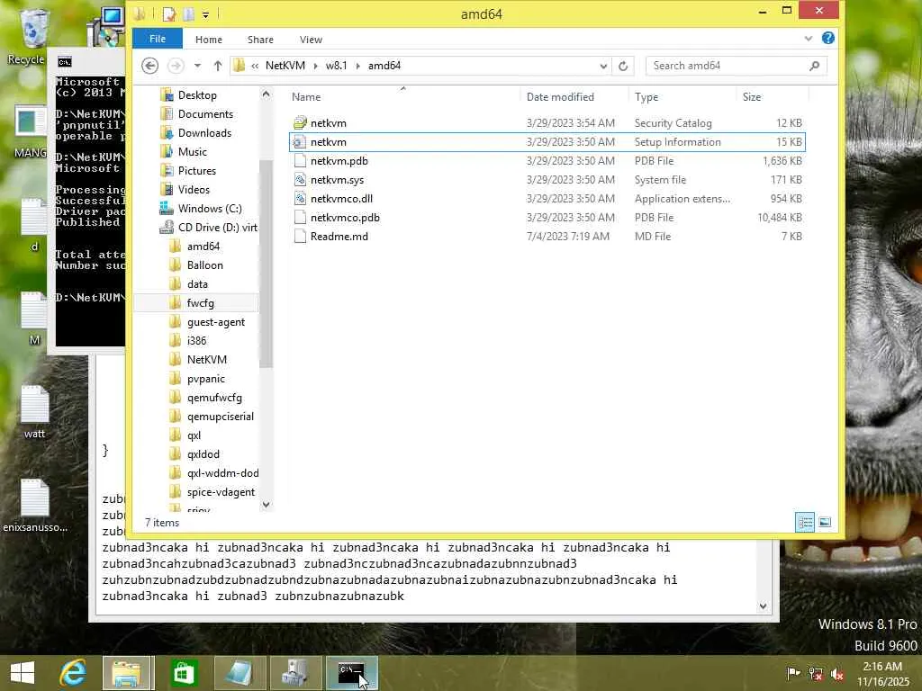Select Downloads in the navigation pane
The width and height of the screenshot is (922, 691).
pyautogui.click(x=204, y=133)
